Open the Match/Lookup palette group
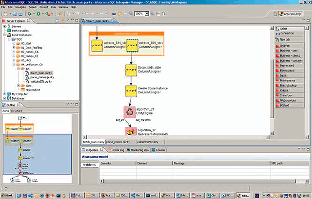Screen dimensions: 312x199 289,86
